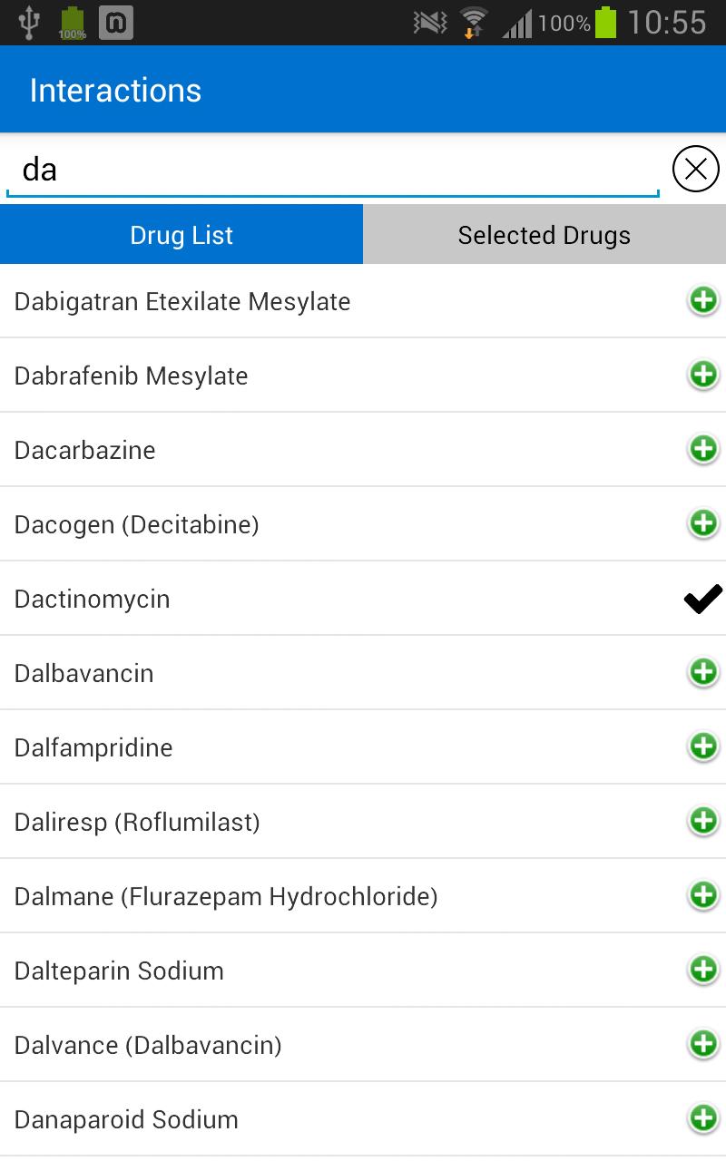Add Dabigatran Etexilate Mesylate with plus icon
This screenshot has width=726, height=1161.
coord(703,300)
